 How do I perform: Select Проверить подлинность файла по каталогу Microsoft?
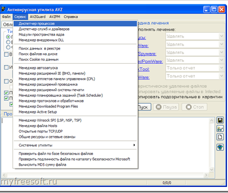75,159
